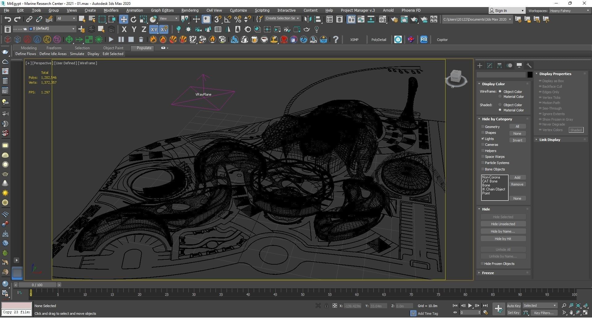This screenshot has width=592, height=320.
Task: Click the Auto Key button
Action: click(x=514, y=306)
